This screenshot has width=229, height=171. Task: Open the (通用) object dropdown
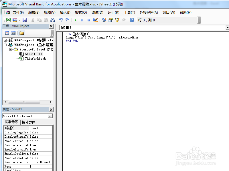pyautogui.click(x=227, y=28)
